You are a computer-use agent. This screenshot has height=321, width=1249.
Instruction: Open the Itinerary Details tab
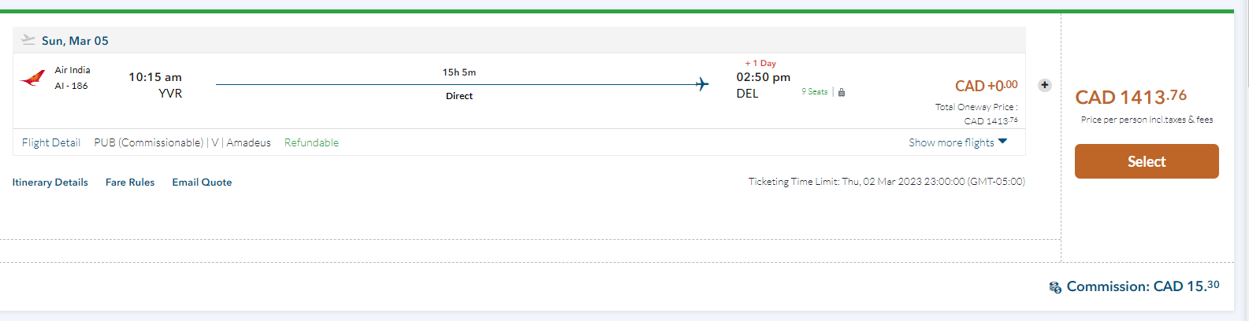coord(50,183)
